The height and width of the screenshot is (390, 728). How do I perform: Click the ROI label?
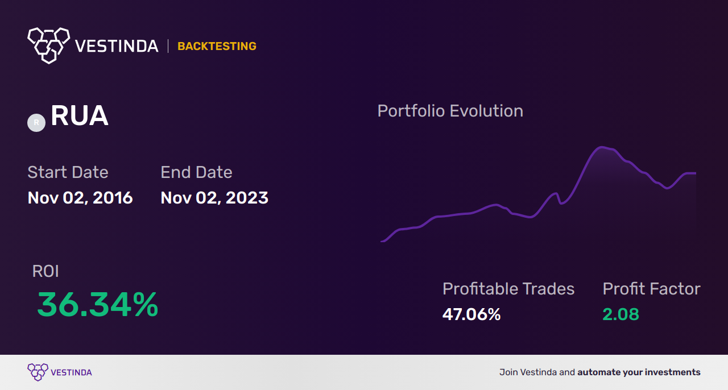tap(45, 271)
